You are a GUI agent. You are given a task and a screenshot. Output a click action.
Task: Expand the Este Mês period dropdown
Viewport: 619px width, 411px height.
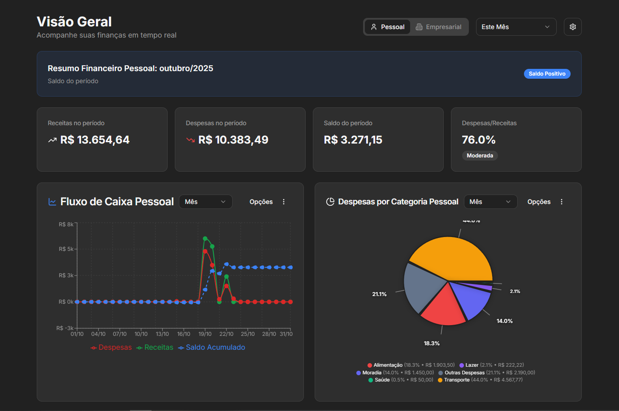click(x=516, y=27)
